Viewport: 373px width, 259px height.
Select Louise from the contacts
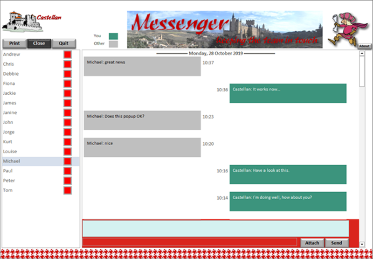coord(10,152)
